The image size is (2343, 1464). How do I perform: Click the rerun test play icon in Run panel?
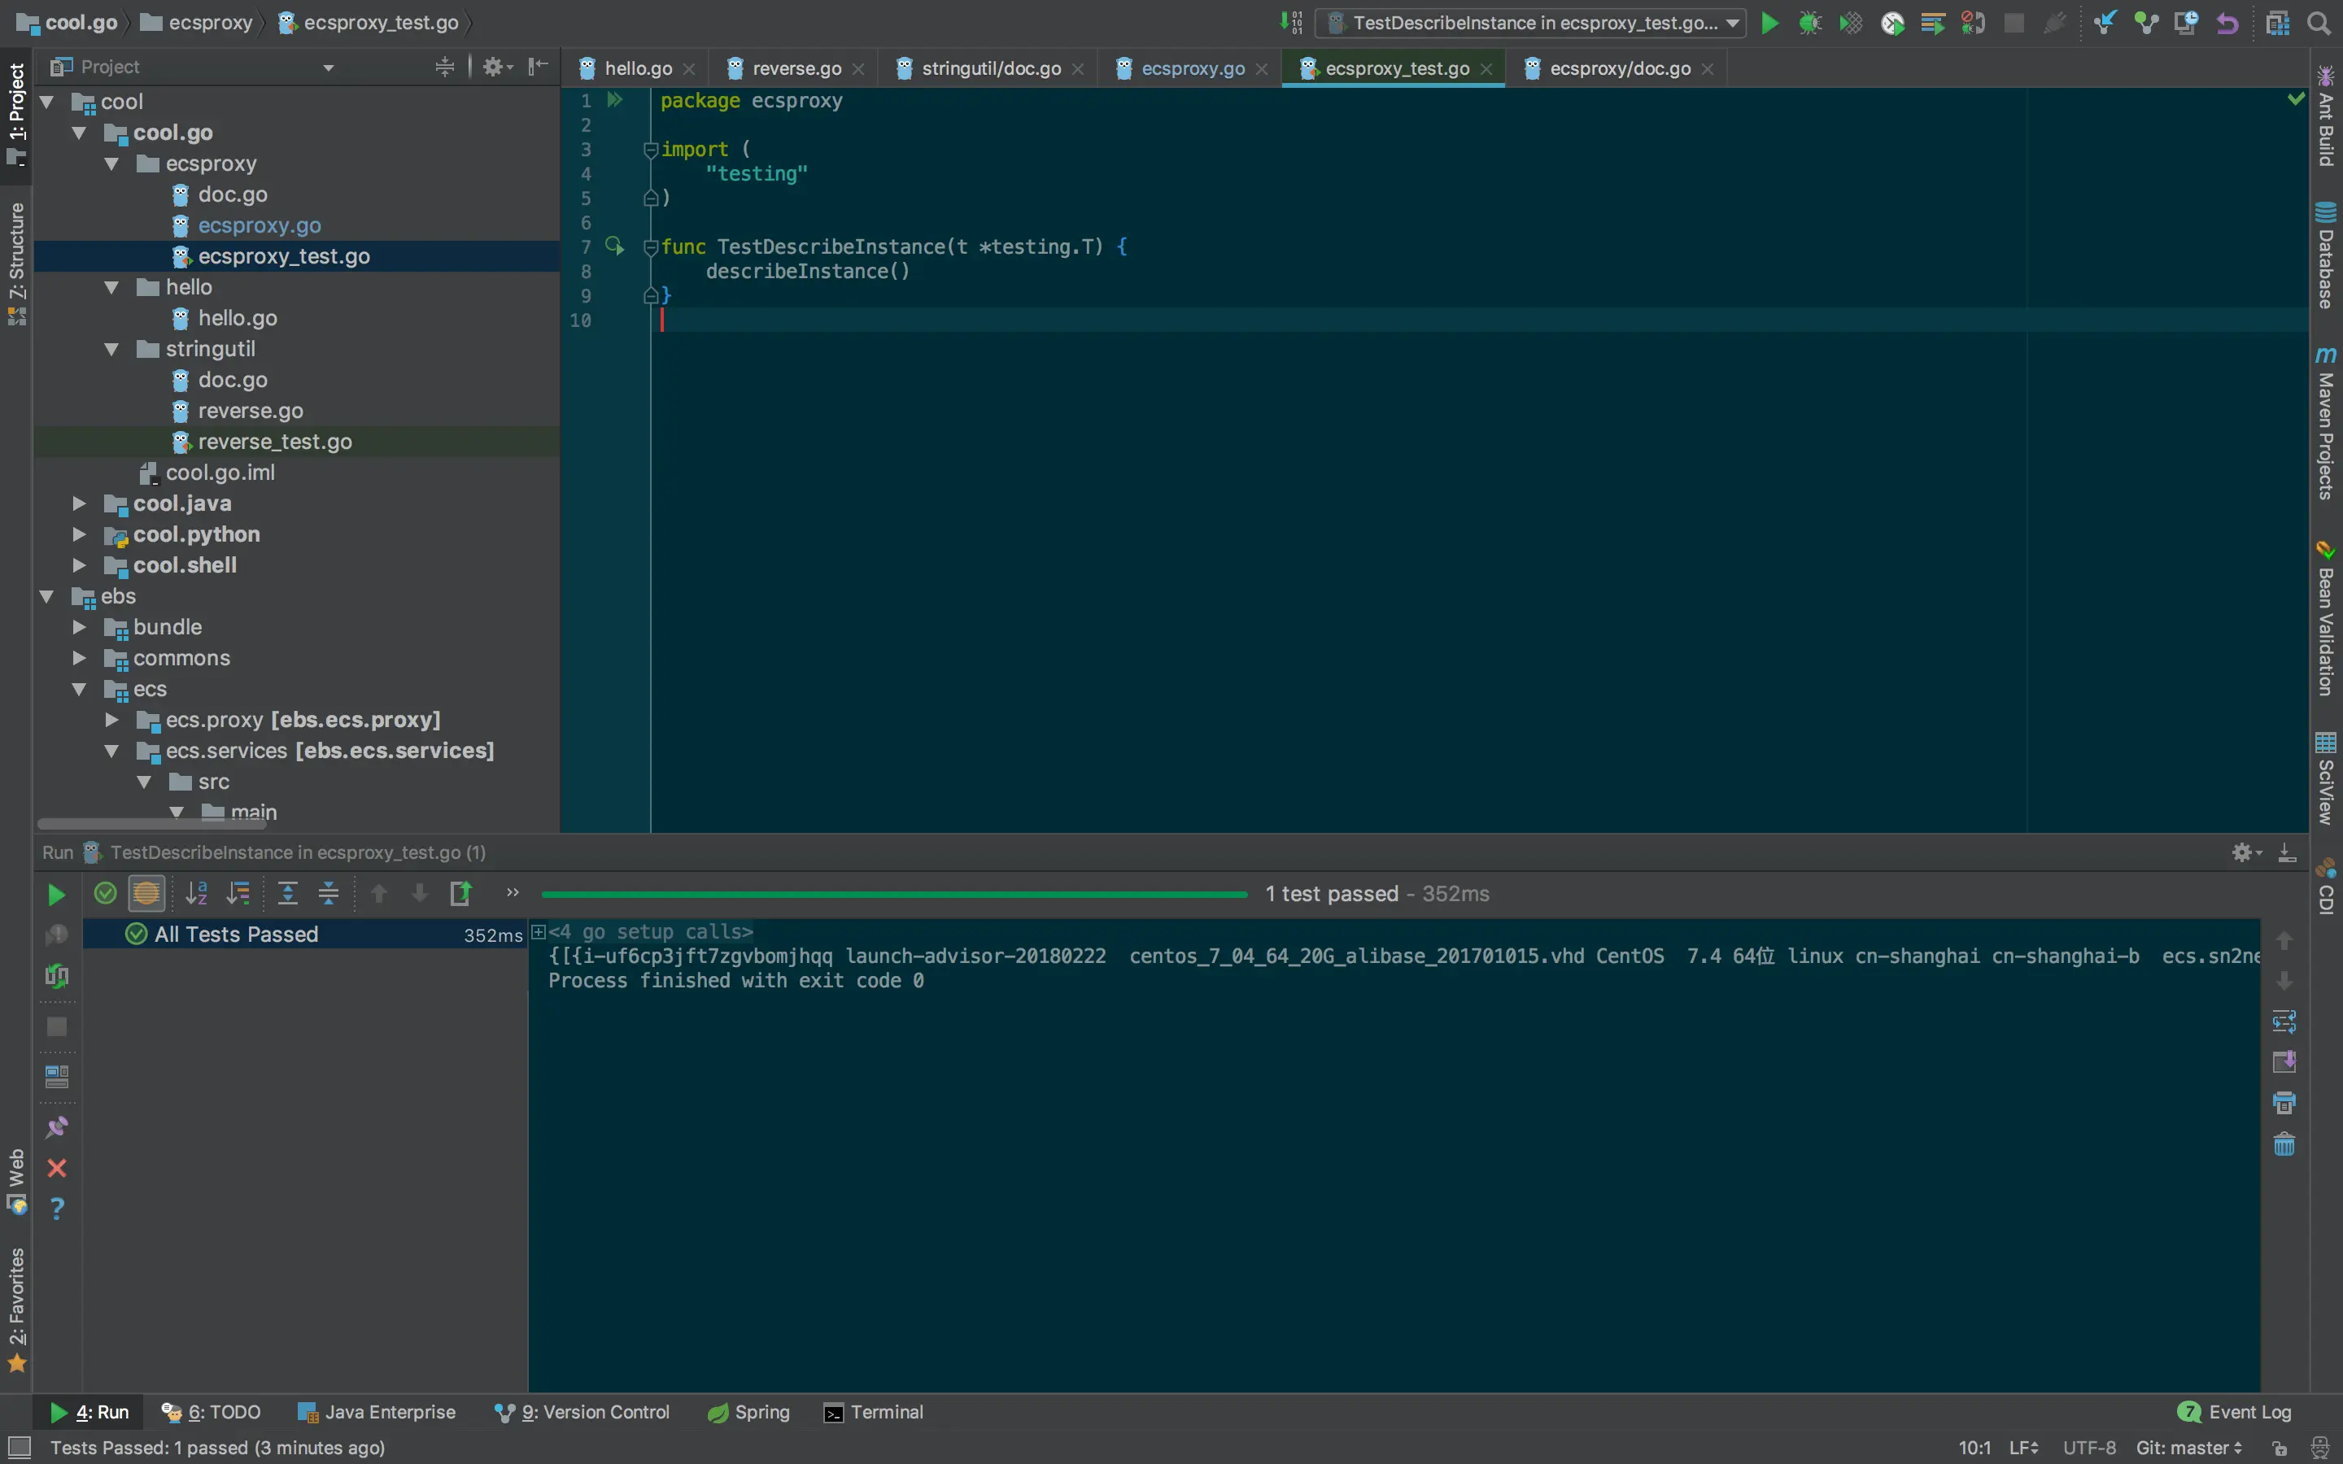pos(56,894)
